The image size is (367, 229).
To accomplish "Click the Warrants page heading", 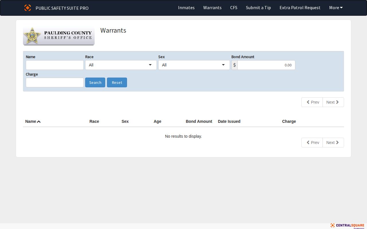I will [x=113, y=30].
